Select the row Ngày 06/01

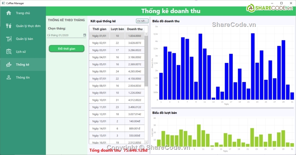click(x=117, y=71)
